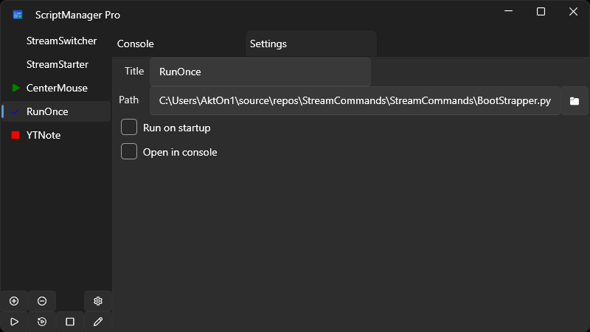The height and width of the screenshot is (332, 590).
Task: Select the Settings tab
Action: [x=268, y=44]
